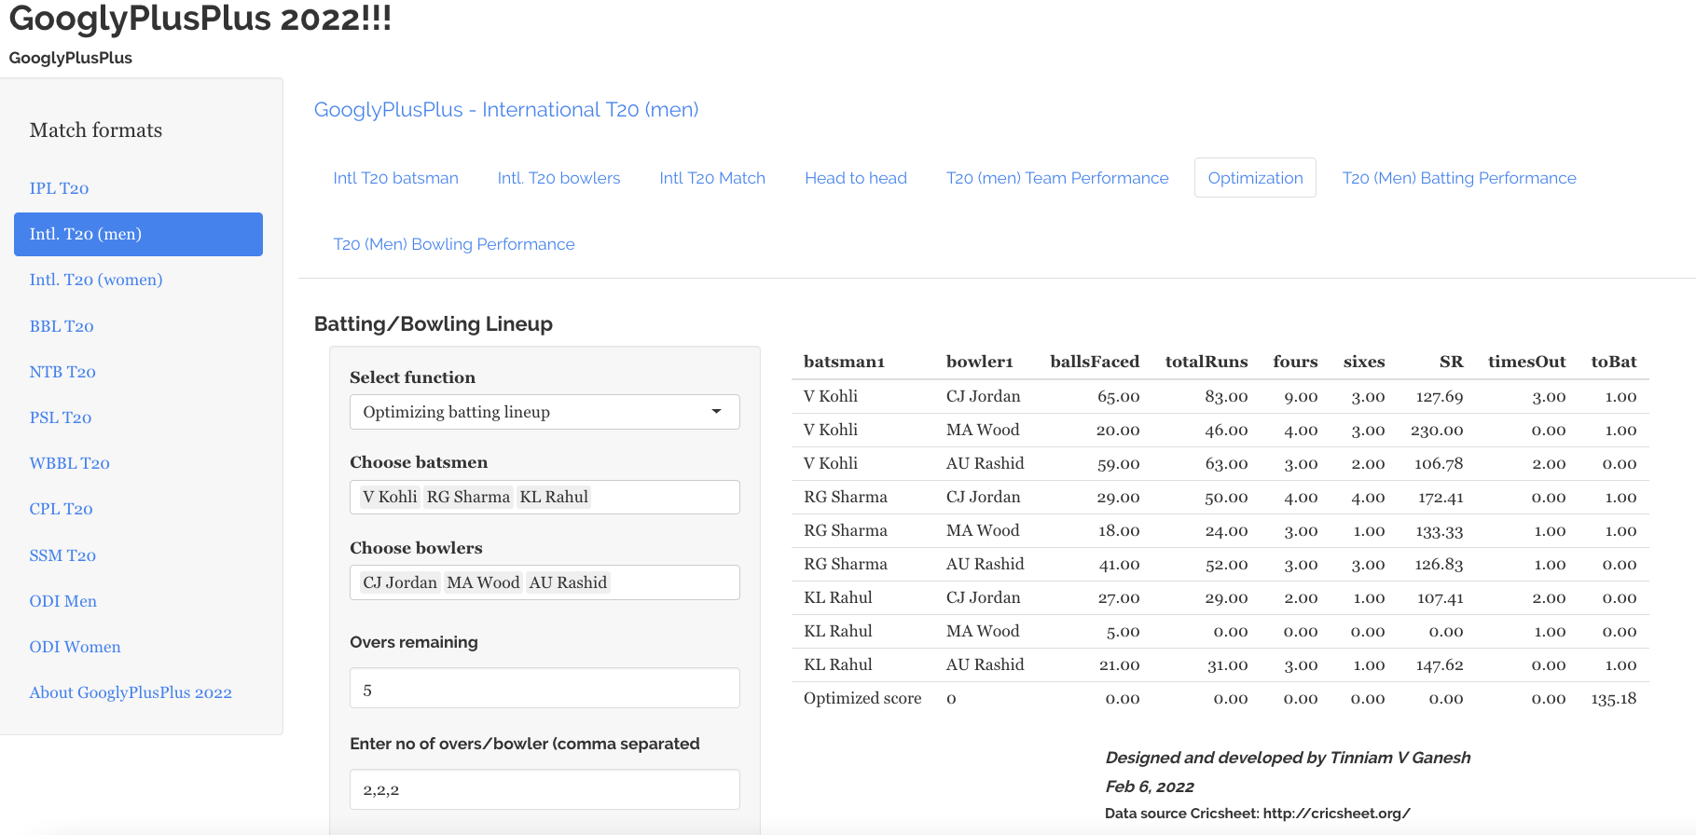Select the MA Wood bowler tag
Screen dimensions: 1696x835
[x=483, y=582]
